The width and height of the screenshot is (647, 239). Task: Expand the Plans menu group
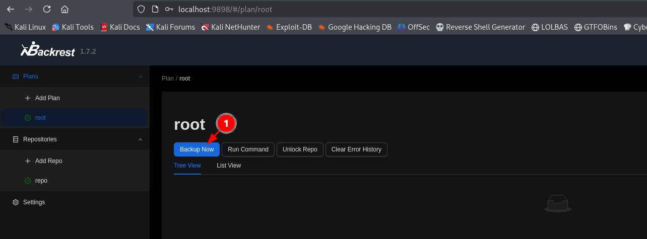(31, 76)
